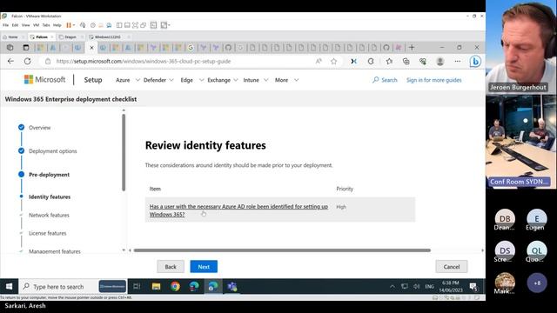Switch to the Windows1122H2 VMware tab
This screenshot has width=557, height=313.
coord(107,37)
